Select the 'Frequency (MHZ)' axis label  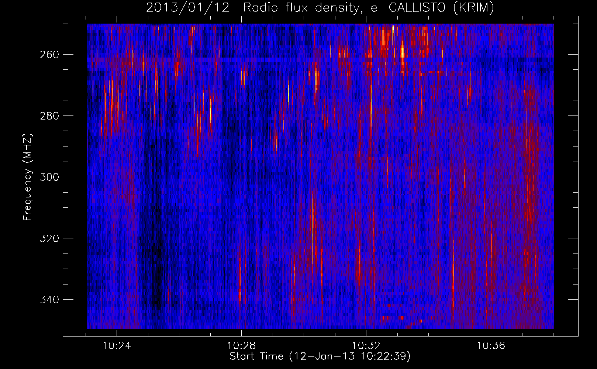tap(28, 177)
